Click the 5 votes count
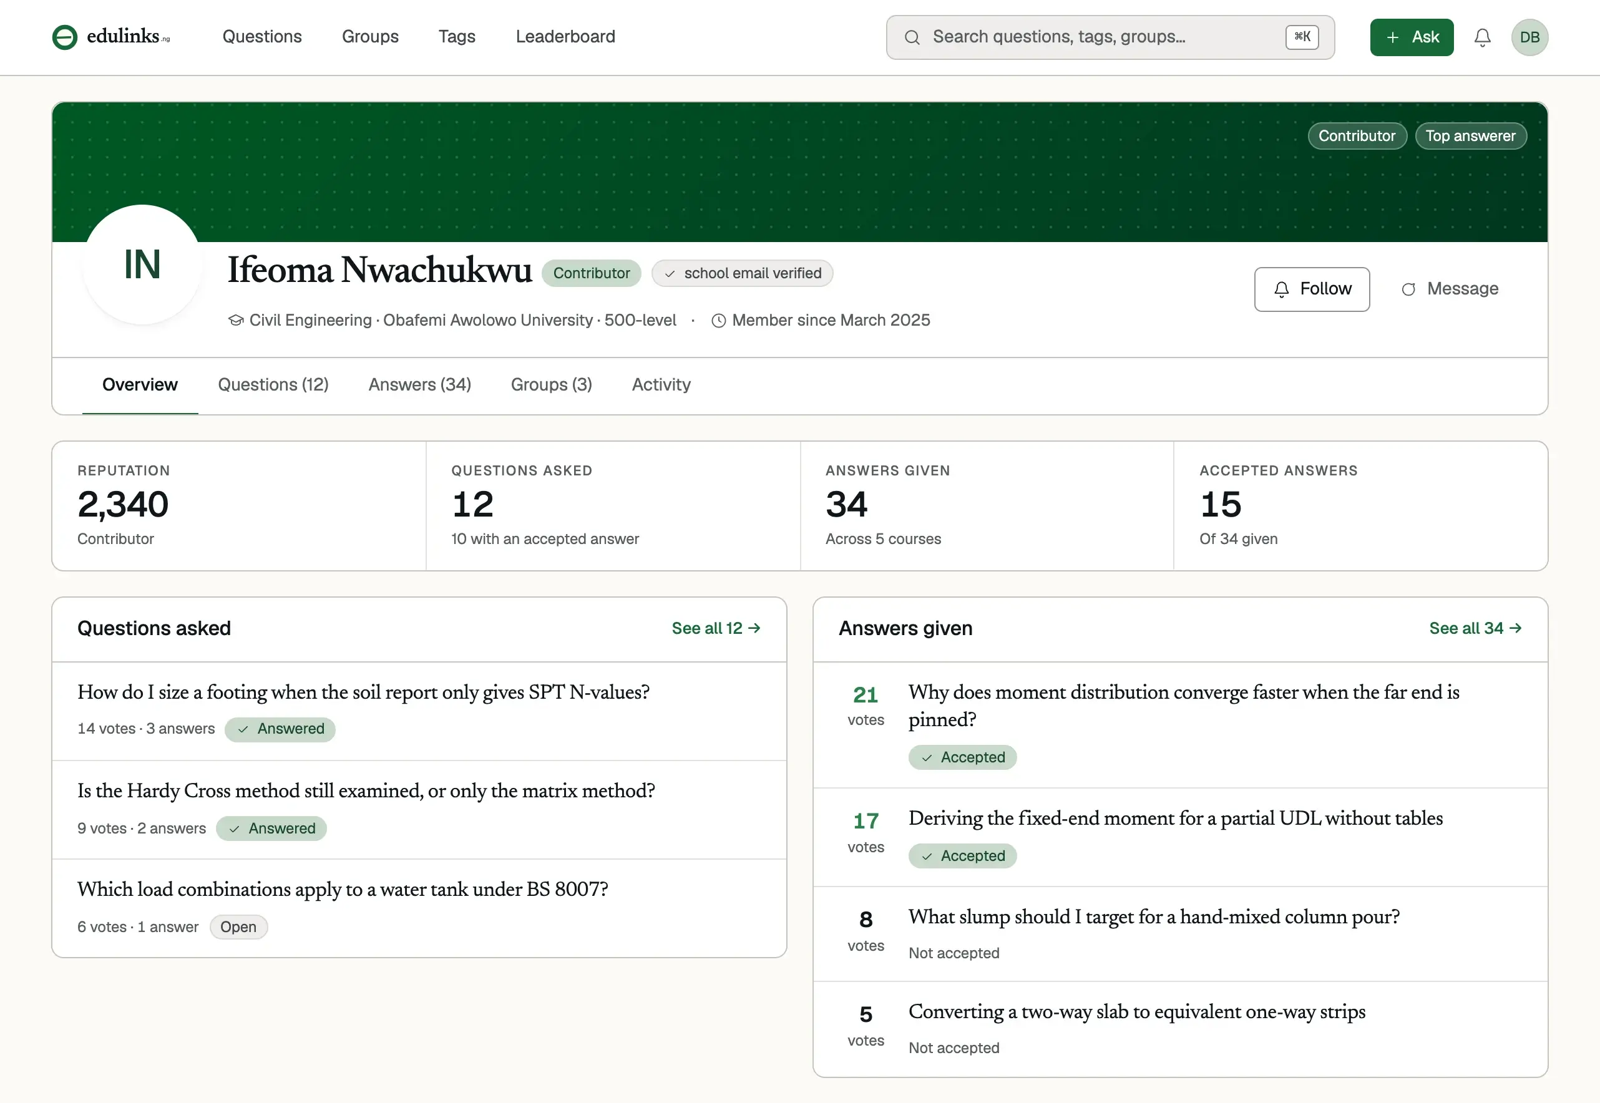 (866, 1015)
